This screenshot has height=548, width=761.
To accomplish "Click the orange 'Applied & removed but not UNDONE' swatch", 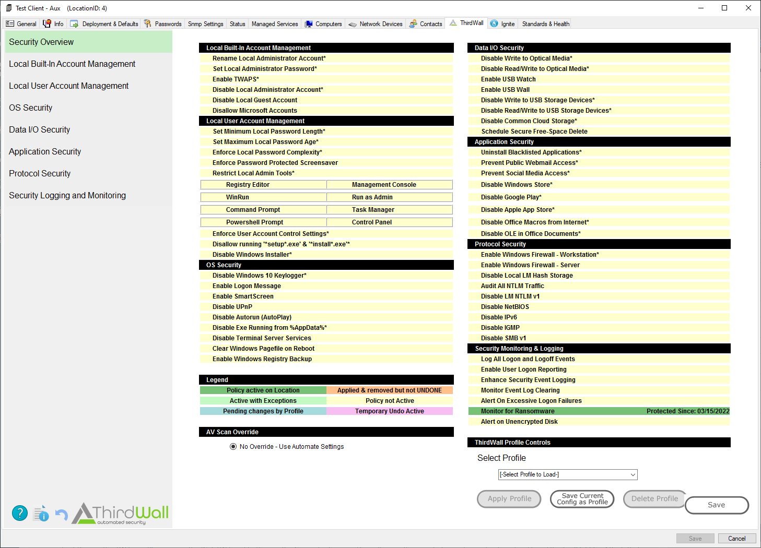I will 390,390.
